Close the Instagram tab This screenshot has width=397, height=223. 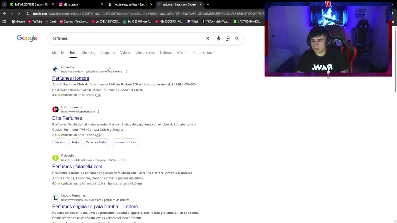pos(102,4)
